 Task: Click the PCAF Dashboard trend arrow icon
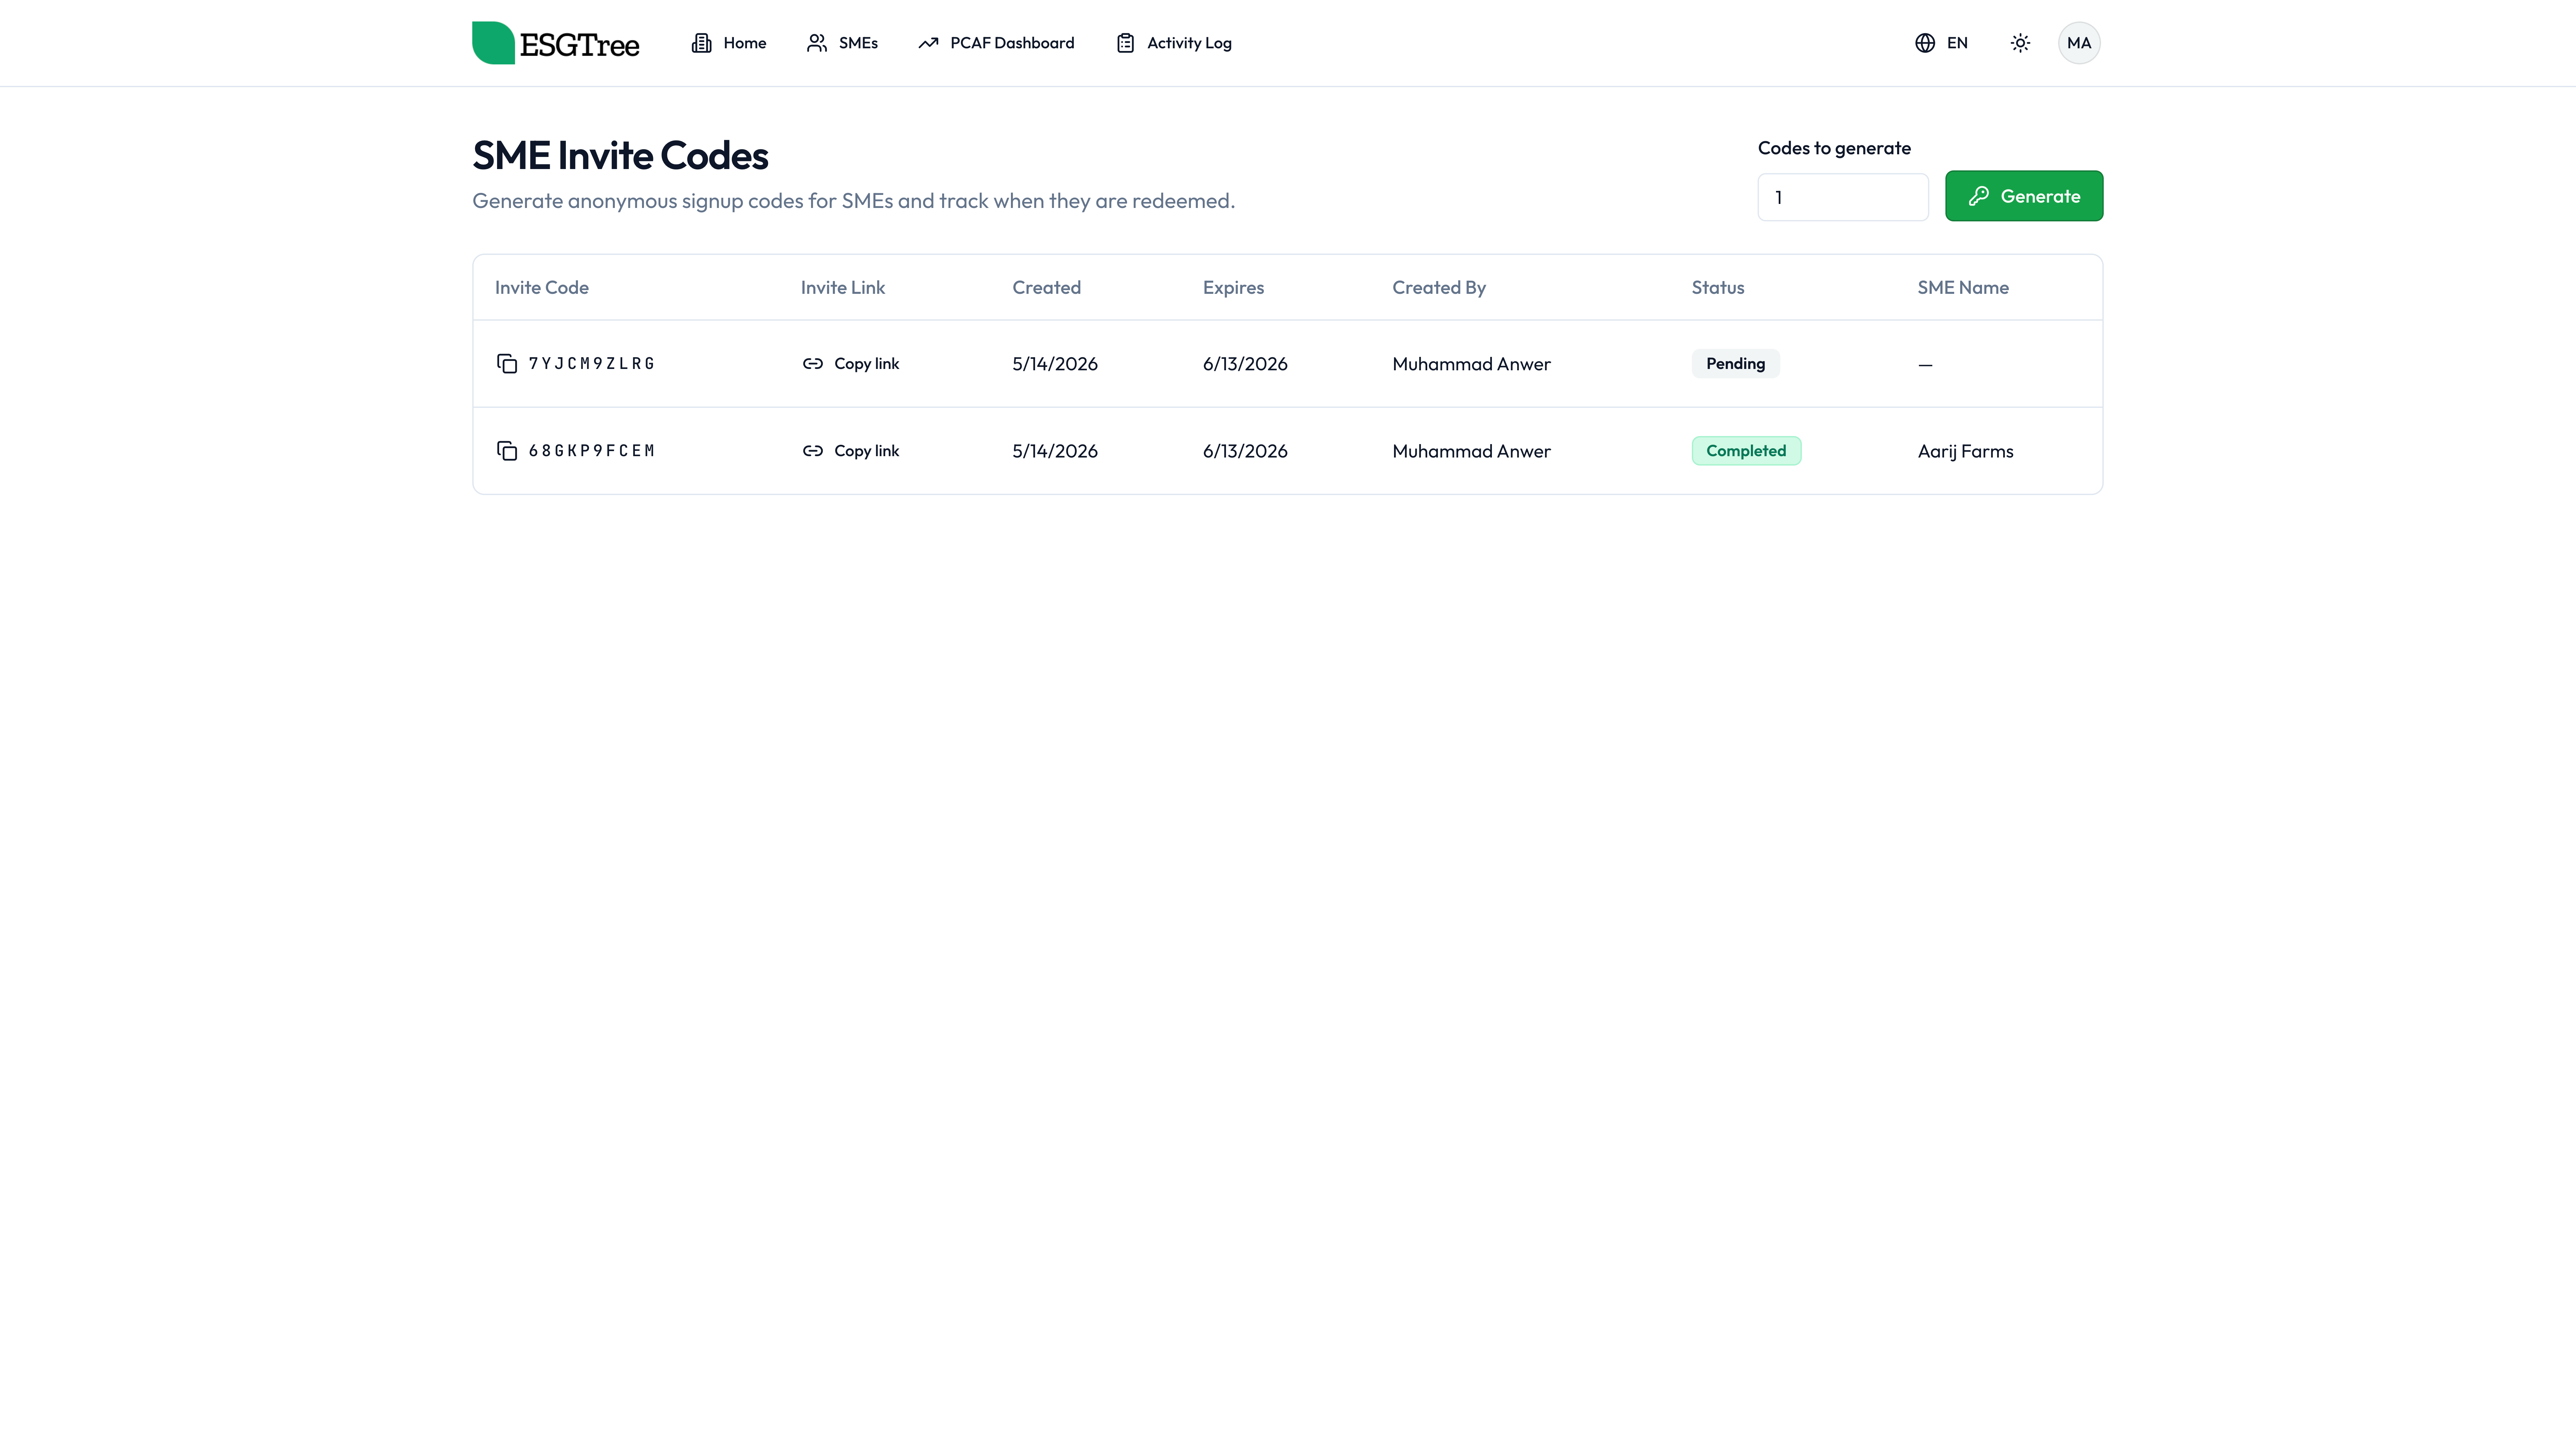tap(928, 43)
